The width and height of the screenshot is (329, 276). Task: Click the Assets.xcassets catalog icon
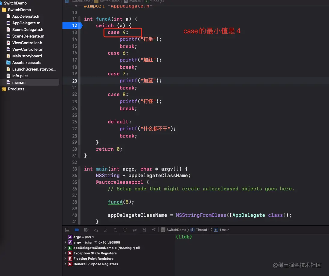click(8, 62)
